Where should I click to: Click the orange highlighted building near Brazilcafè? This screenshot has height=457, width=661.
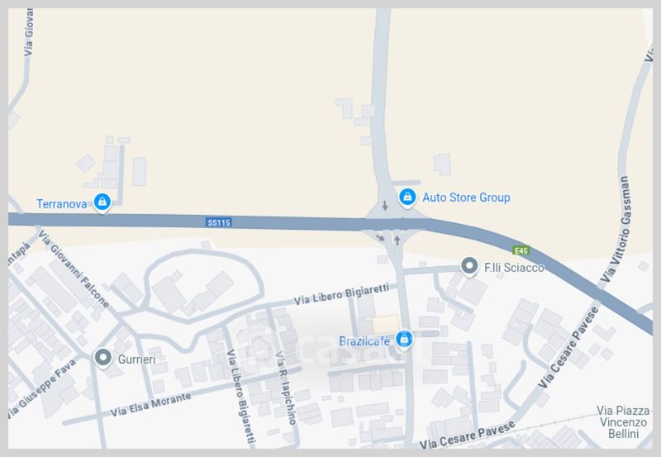386,324
